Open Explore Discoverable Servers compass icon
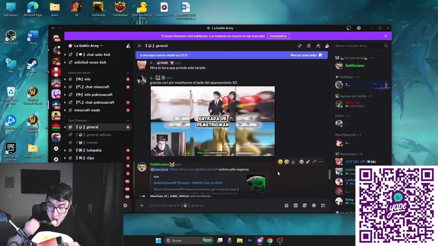This screenshot has width=438, height=246. (56, 159)
